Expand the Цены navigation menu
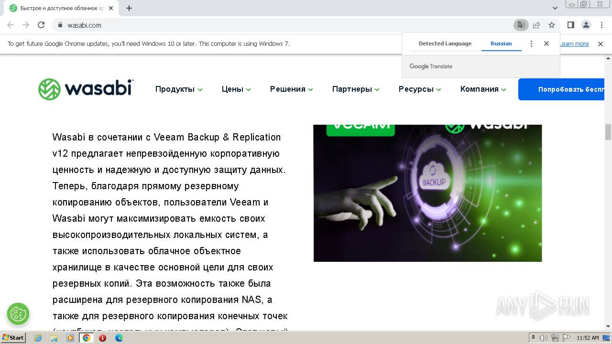Image resolution: width=612 pixels, height=344 pixels. click(x=236, y=89)
